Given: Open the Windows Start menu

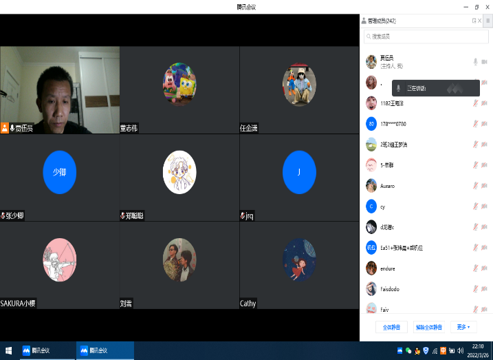Looking at the screenshot, I should [x=9, y=350].
